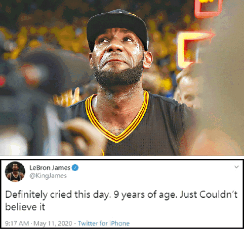244x229 pixels.
Task: Click the black cap in the photo
Action: [117, 28]
